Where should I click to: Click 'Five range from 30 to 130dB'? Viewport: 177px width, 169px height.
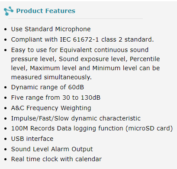coord(56,97)
